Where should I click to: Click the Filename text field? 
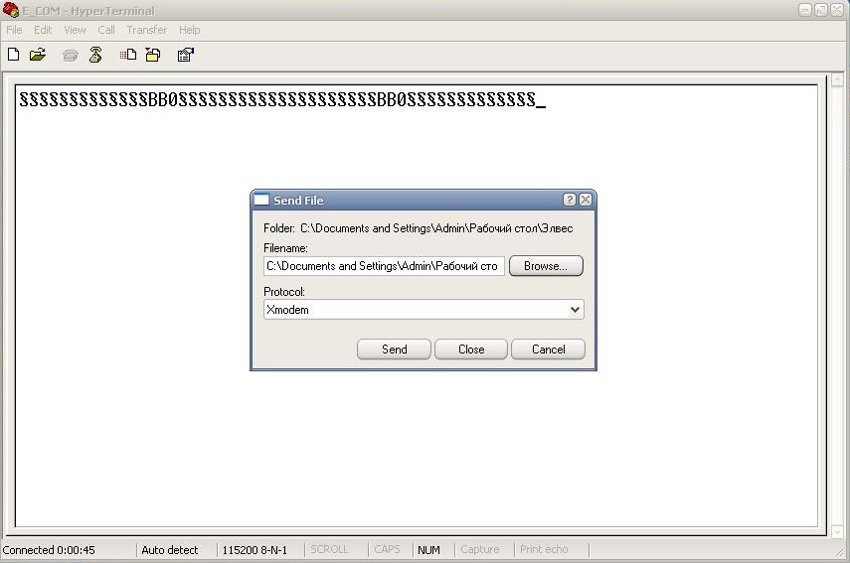[384, 266]
